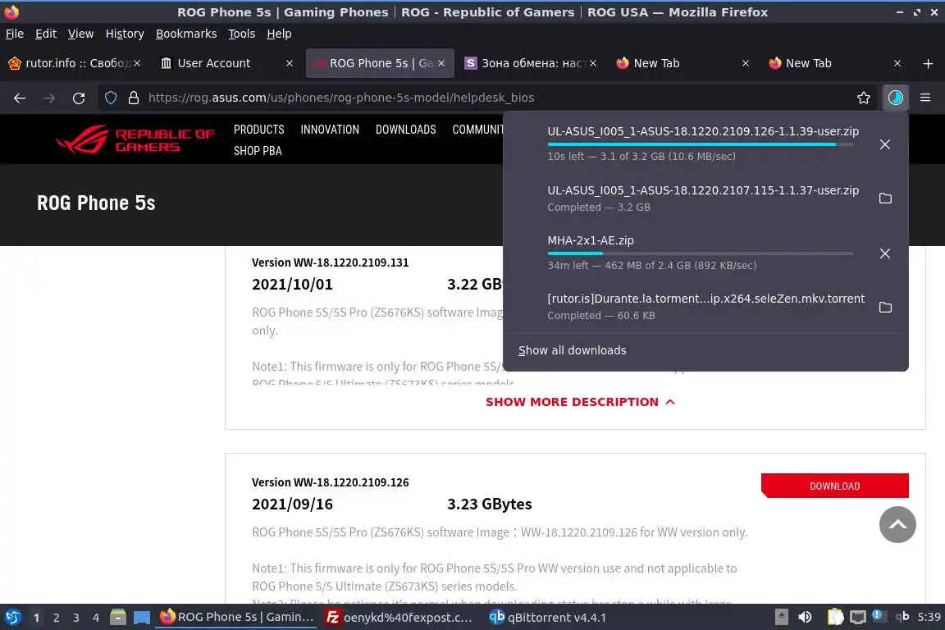This screenshot has width=945, height=630.
Task: Reload the current page
Action: pos(79,98)
